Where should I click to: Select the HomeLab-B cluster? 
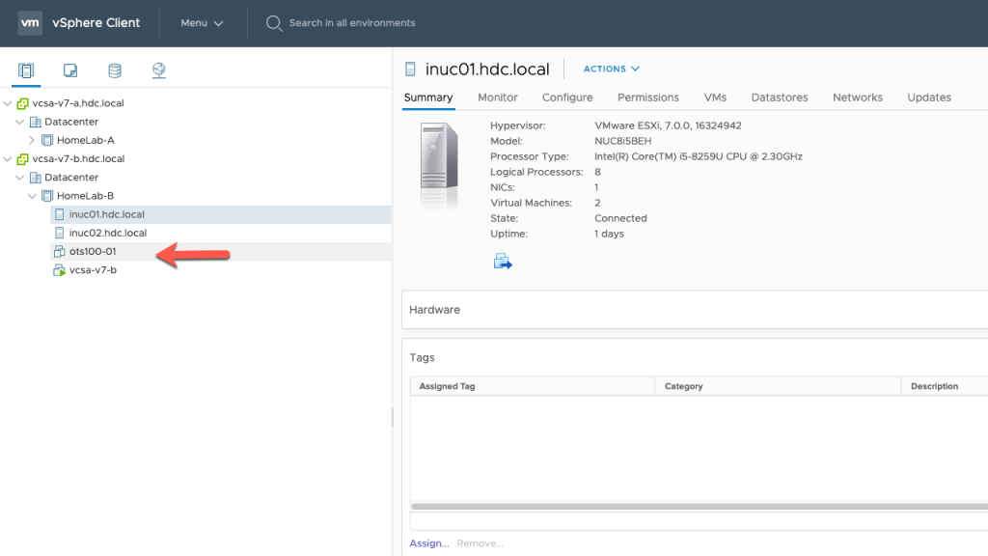(x=85, y=196)
